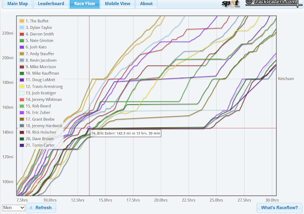
Task: Click the SPOT logo icon
Action: pos(231,4)
